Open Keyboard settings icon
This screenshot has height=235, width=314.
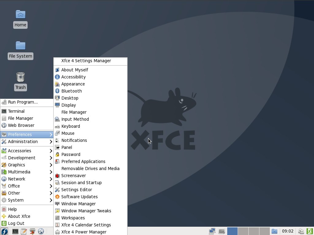point(57,126)
